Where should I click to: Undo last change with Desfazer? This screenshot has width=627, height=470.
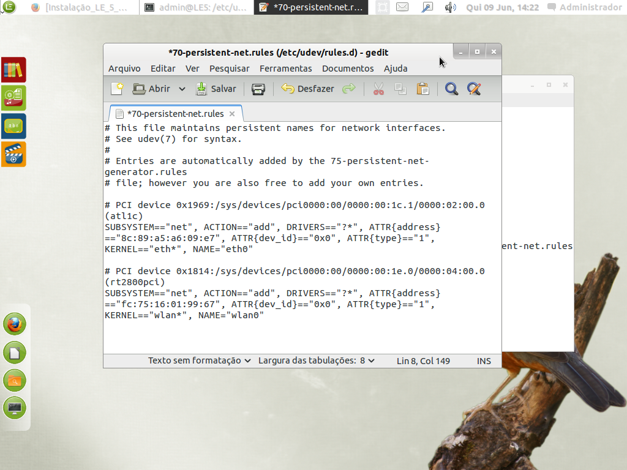click(307, 89)
